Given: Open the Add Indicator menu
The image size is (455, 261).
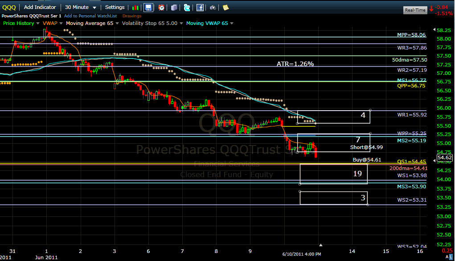Looking at the screenshot, I should point(40,7).
